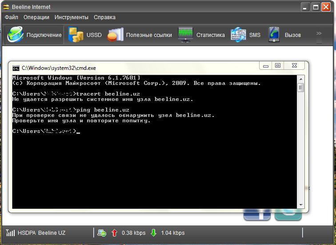336x245 pixels.
Task: Open the Статистика monitor icon
Action: pyautogui.click(x=186, y=35)
